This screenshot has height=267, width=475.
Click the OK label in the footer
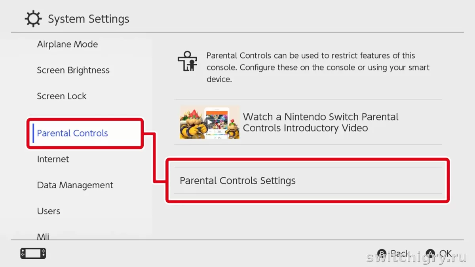click(x=446, y=254)
